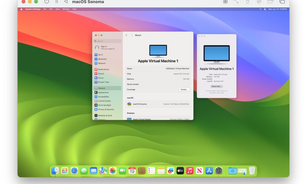The image size is (307, 184).
Task: Open the View menu
Action: click(57, 9)
